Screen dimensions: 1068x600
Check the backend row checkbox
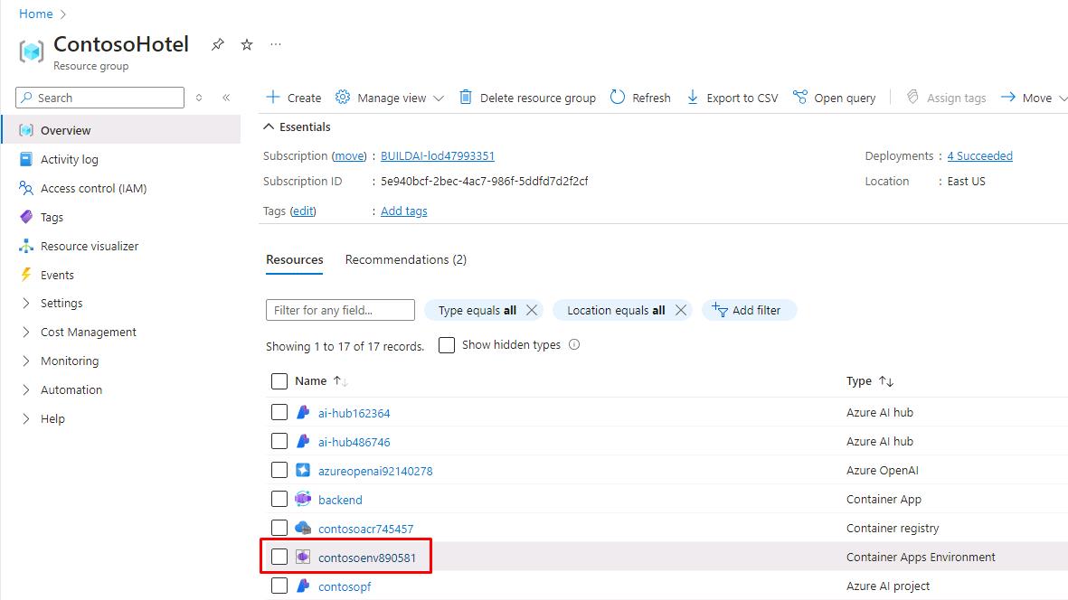click(x=279, y=499)
